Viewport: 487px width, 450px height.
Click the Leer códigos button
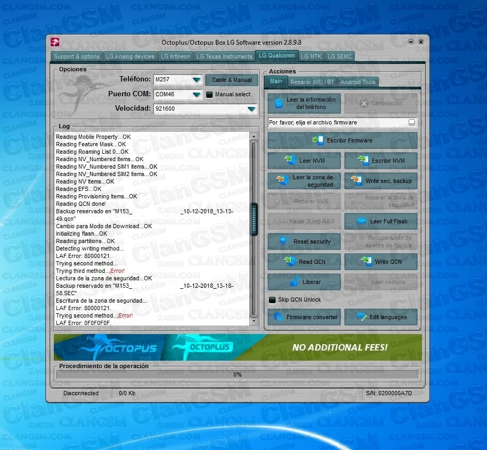tap(381, 281)
